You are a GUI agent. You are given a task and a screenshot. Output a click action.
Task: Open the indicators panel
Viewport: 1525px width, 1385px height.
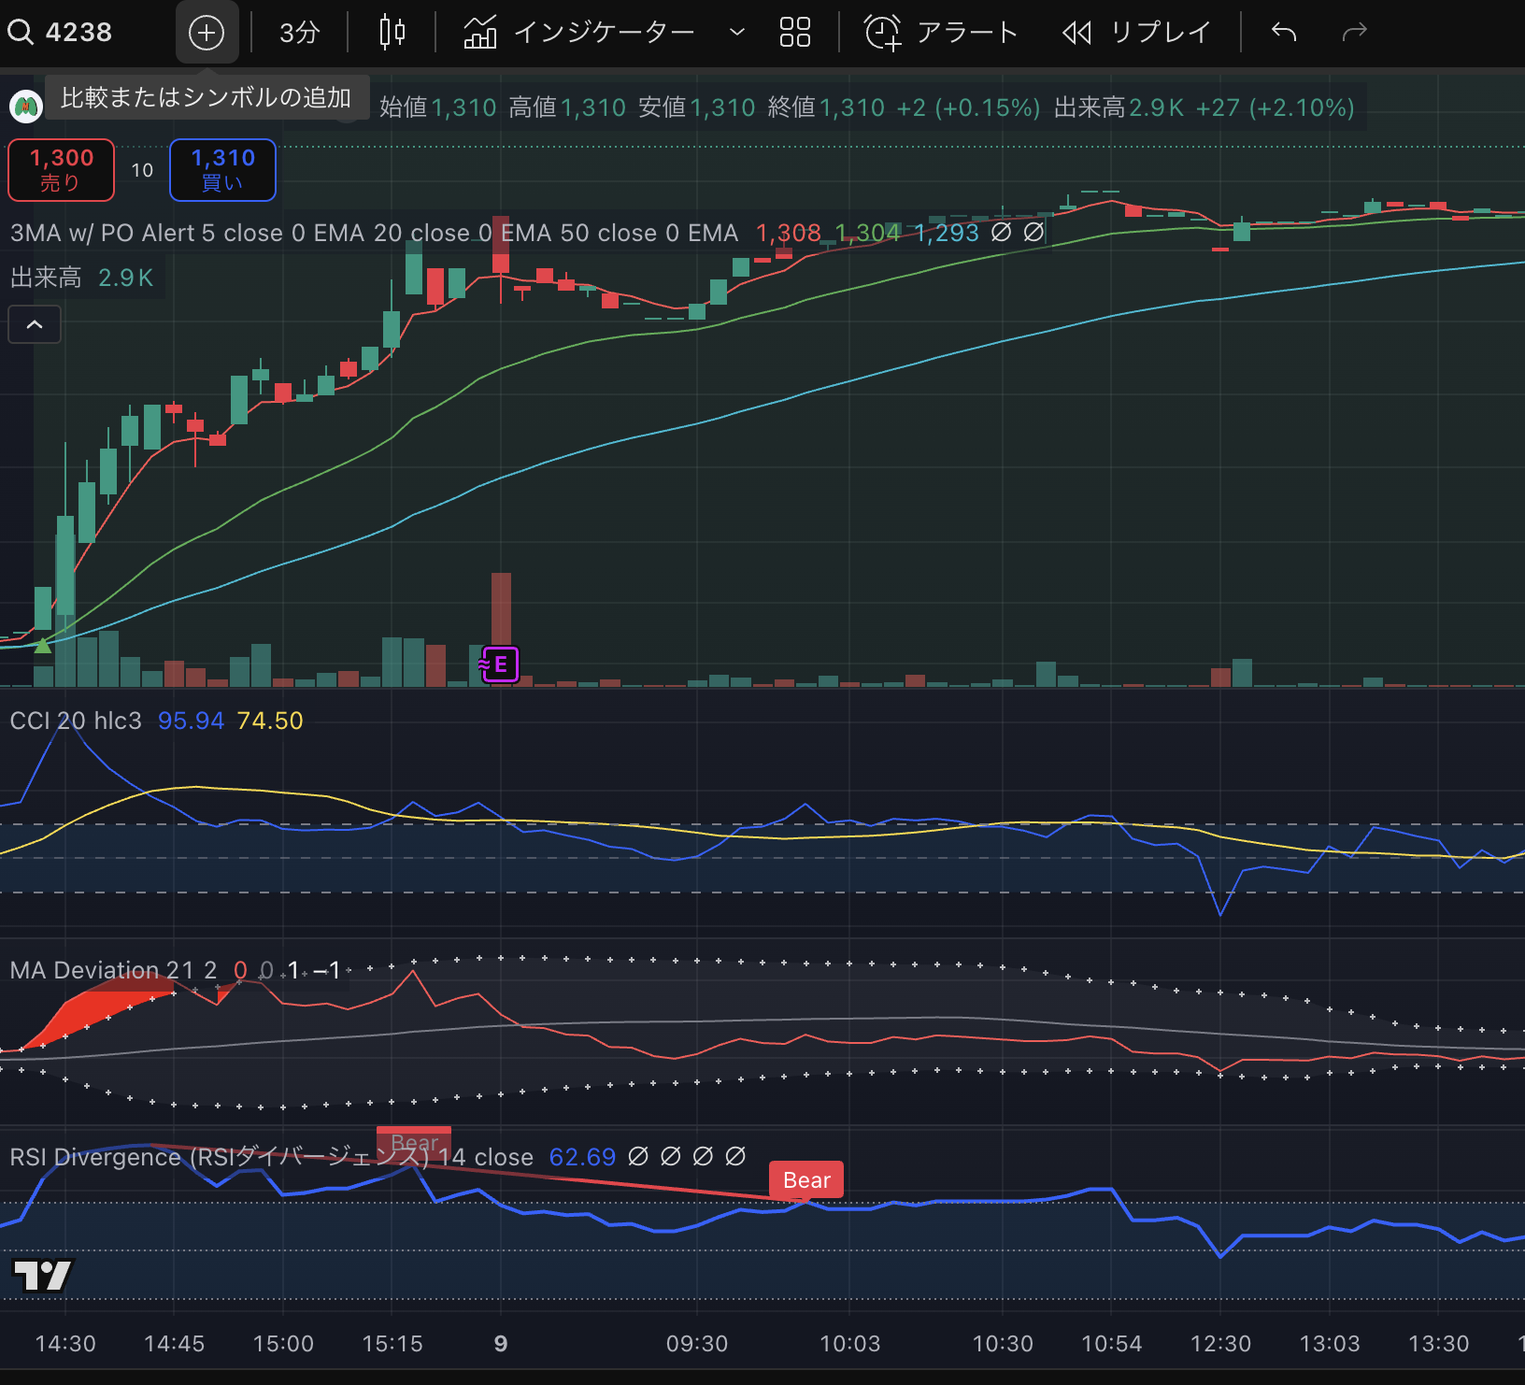pos(579,33)
